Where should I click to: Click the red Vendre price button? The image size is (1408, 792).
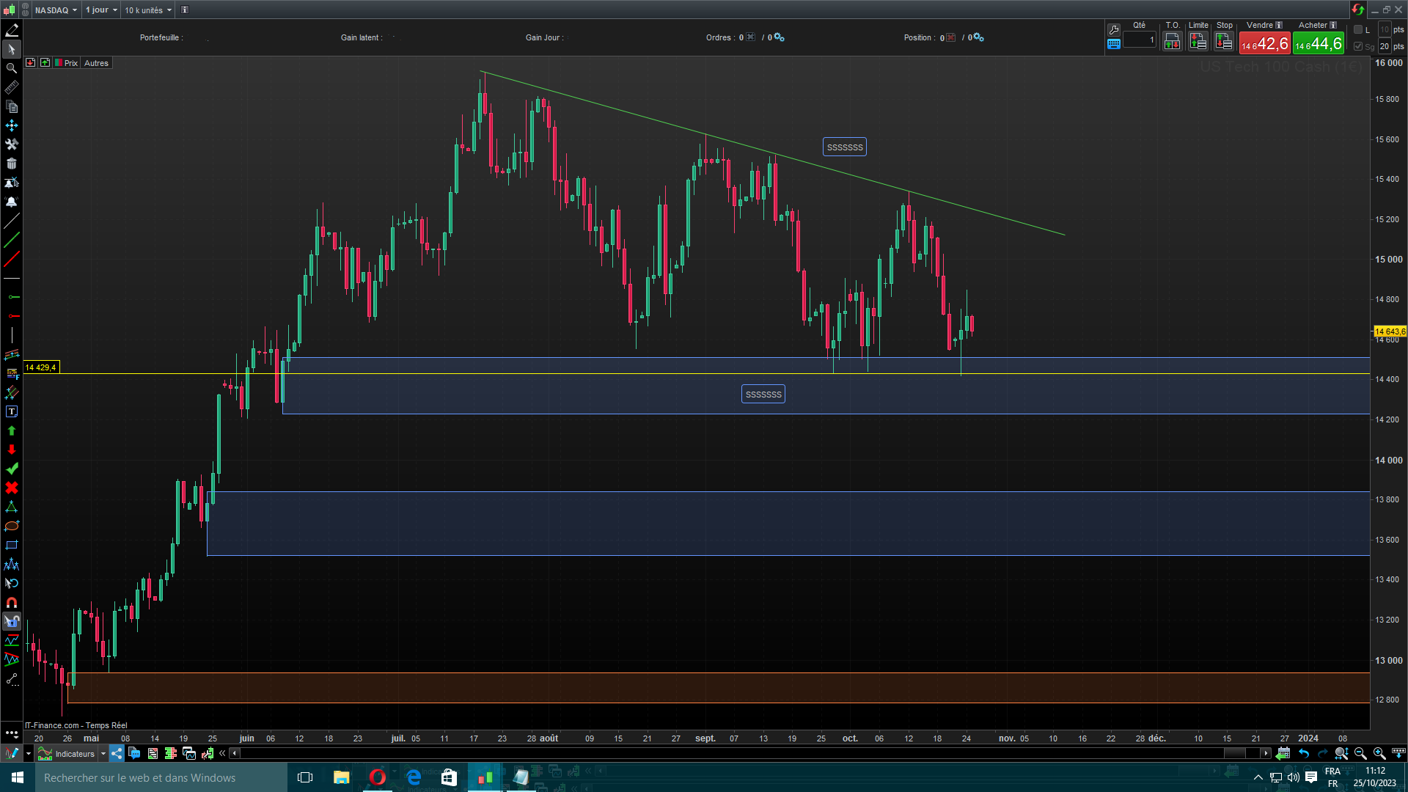[1264, 44]
